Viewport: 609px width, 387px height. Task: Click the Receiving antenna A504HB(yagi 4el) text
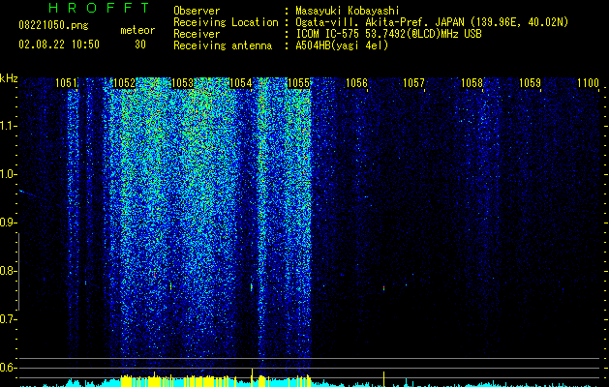[x=342, y=45]
